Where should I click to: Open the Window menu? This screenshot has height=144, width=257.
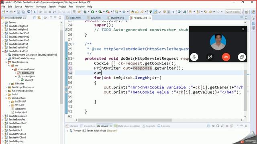[80, 6]
